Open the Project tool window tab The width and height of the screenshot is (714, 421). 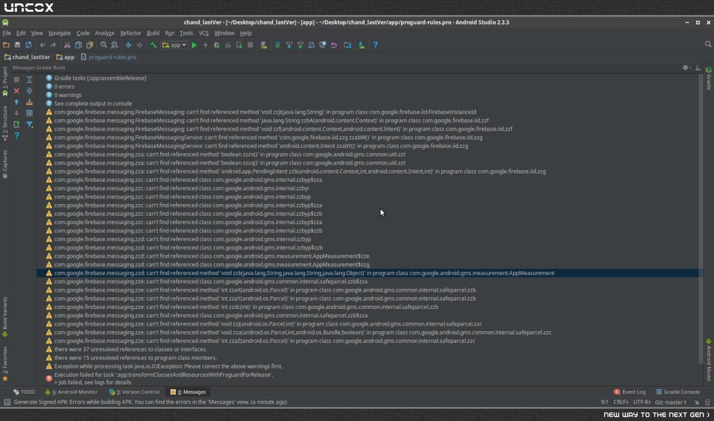(x=5, y=81)
